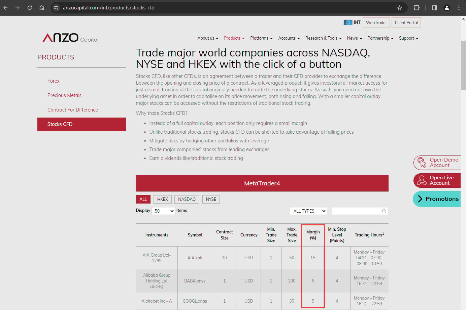Screen dimensions: 466x310
Task: Click the browser forward arrow
Action: point(18,8)
